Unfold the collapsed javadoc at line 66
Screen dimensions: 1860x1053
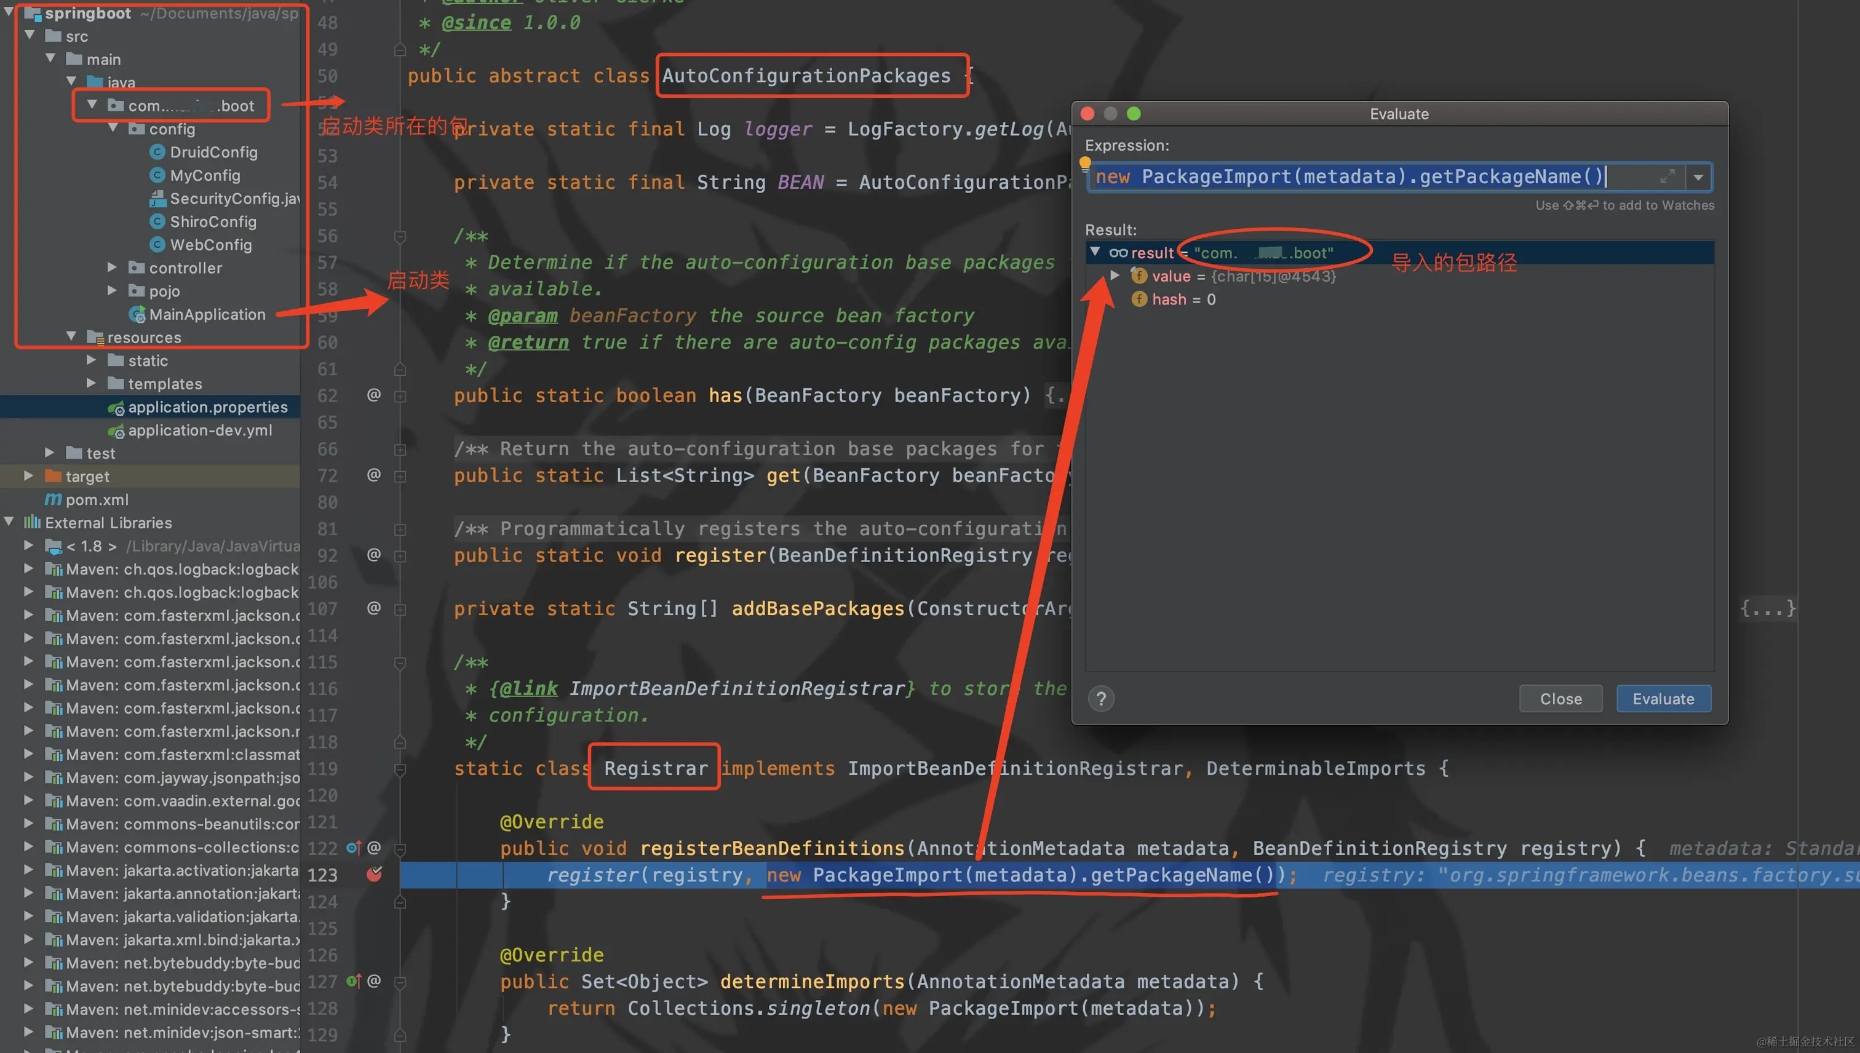click(x=400, y=449)
